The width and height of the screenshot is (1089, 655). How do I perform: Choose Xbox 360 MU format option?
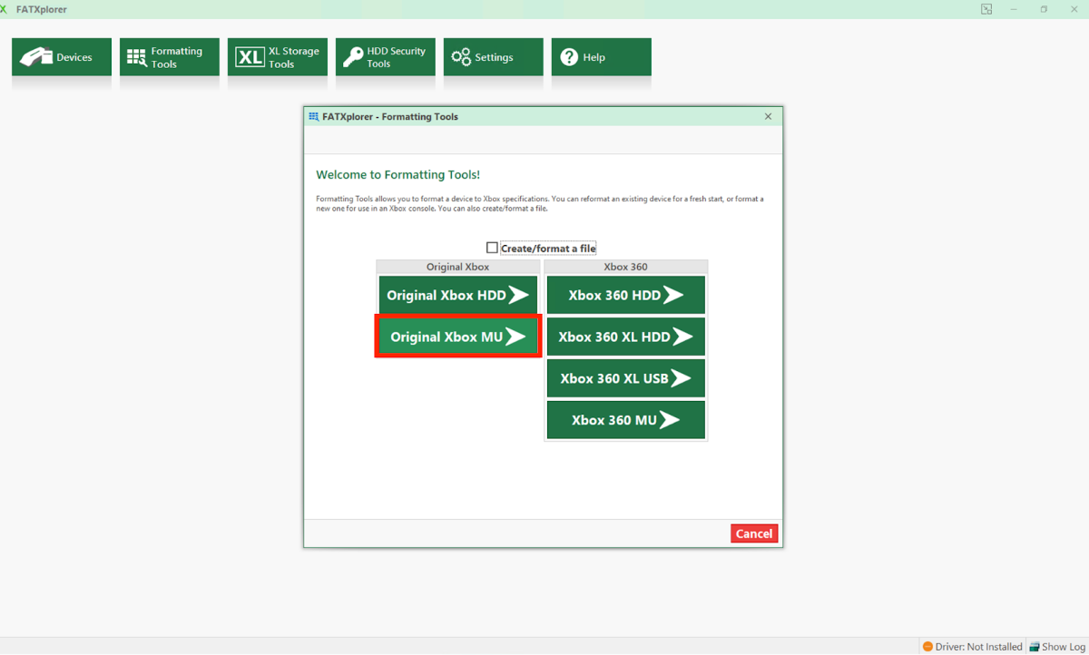pyautogui.click(x=626, y=420)
